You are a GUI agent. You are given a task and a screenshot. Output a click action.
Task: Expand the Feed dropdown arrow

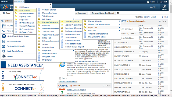[x=66, y=78]
